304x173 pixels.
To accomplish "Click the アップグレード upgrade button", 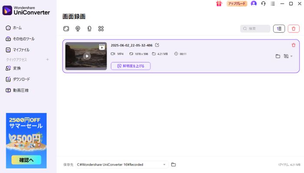I will coord(237,3).
